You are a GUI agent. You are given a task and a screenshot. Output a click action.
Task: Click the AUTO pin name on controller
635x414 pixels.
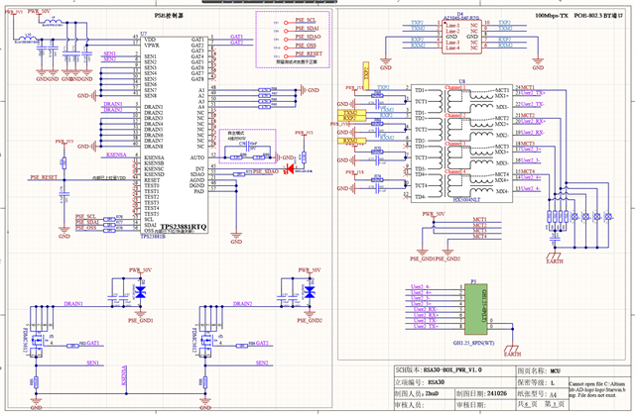pos(197,157)
